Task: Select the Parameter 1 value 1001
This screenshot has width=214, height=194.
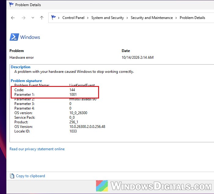Action: pyautogui.click(x=73, y=95)
